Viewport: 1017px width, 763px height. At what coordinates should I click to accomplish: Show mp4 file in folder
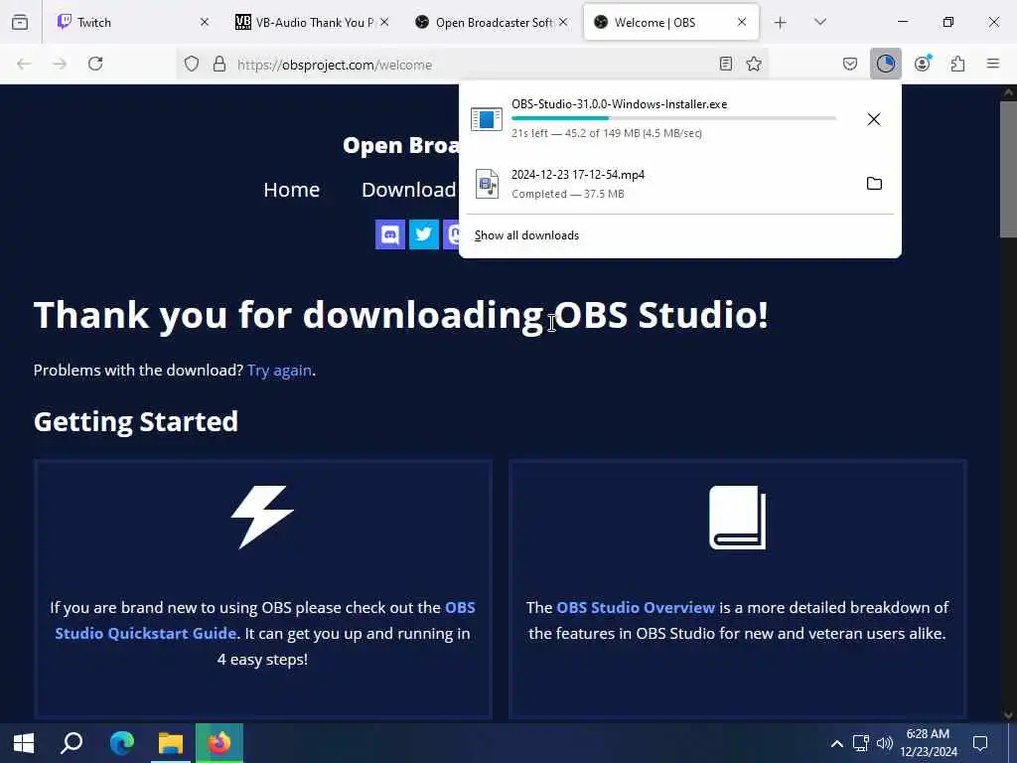[x=874, y=184]
